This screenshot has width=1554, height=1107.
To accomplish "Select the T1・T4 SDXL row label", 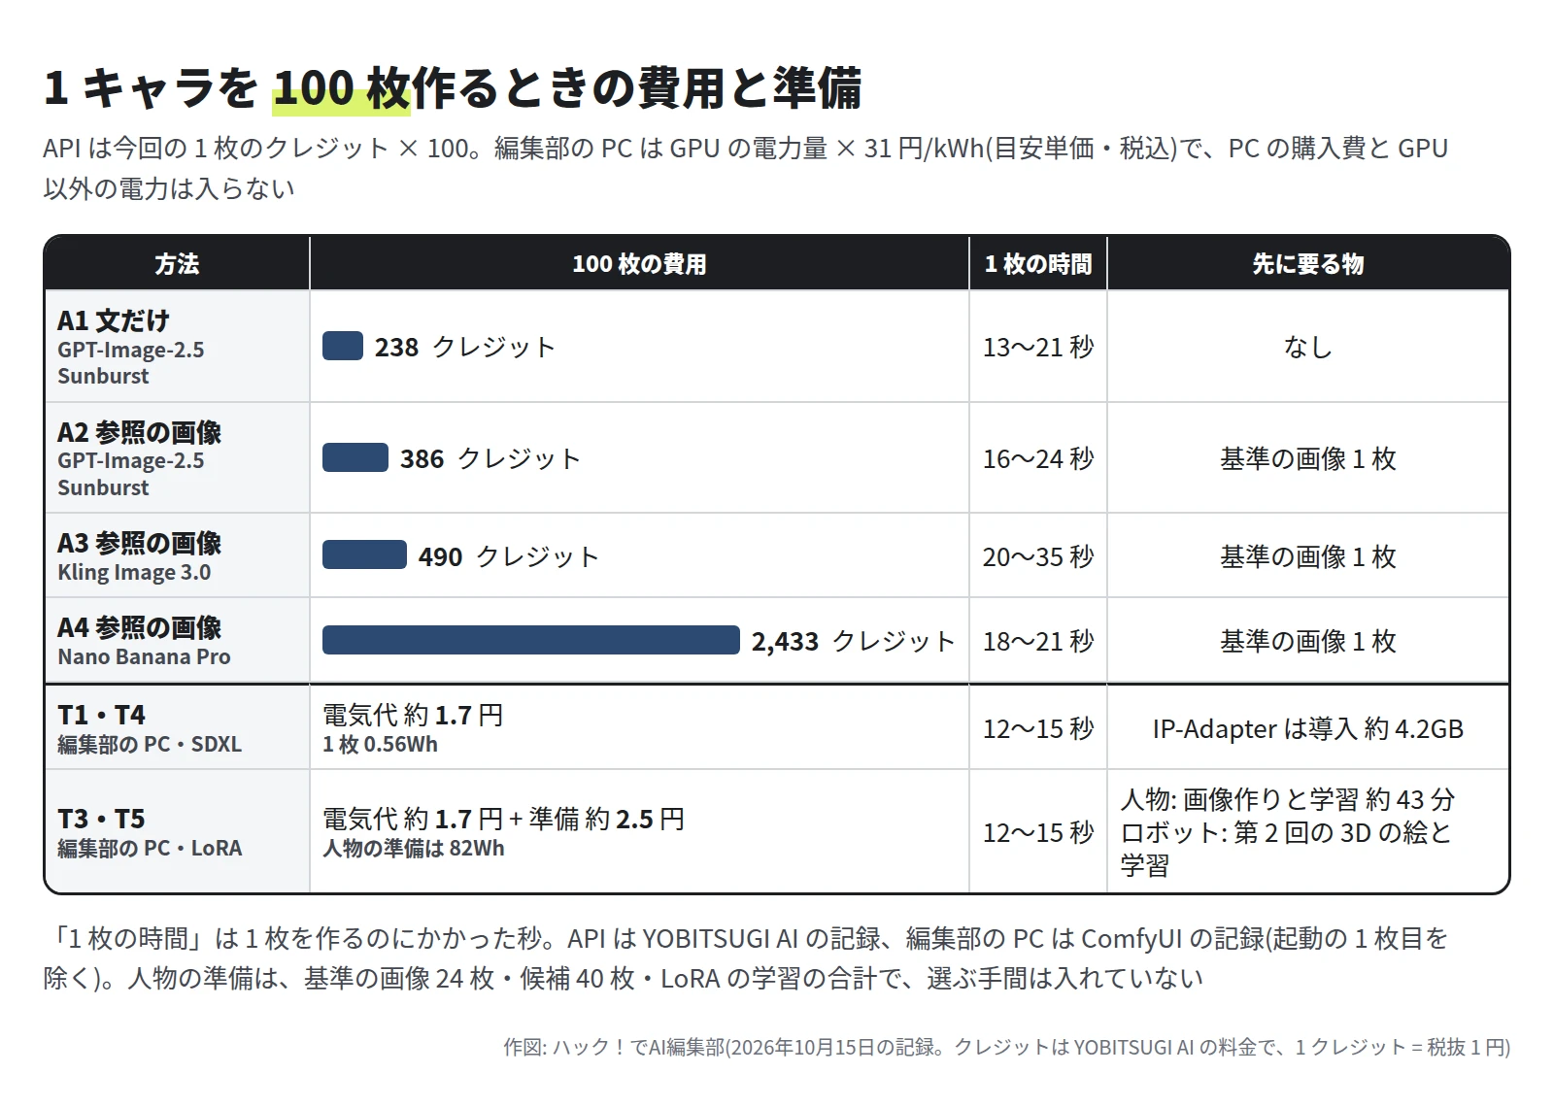I will [x=177, y=728].
